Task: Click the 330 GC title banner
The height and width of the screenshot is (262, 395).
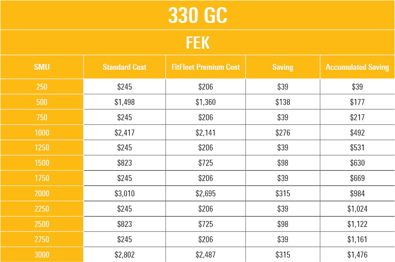Action: (x=198, y=15)
